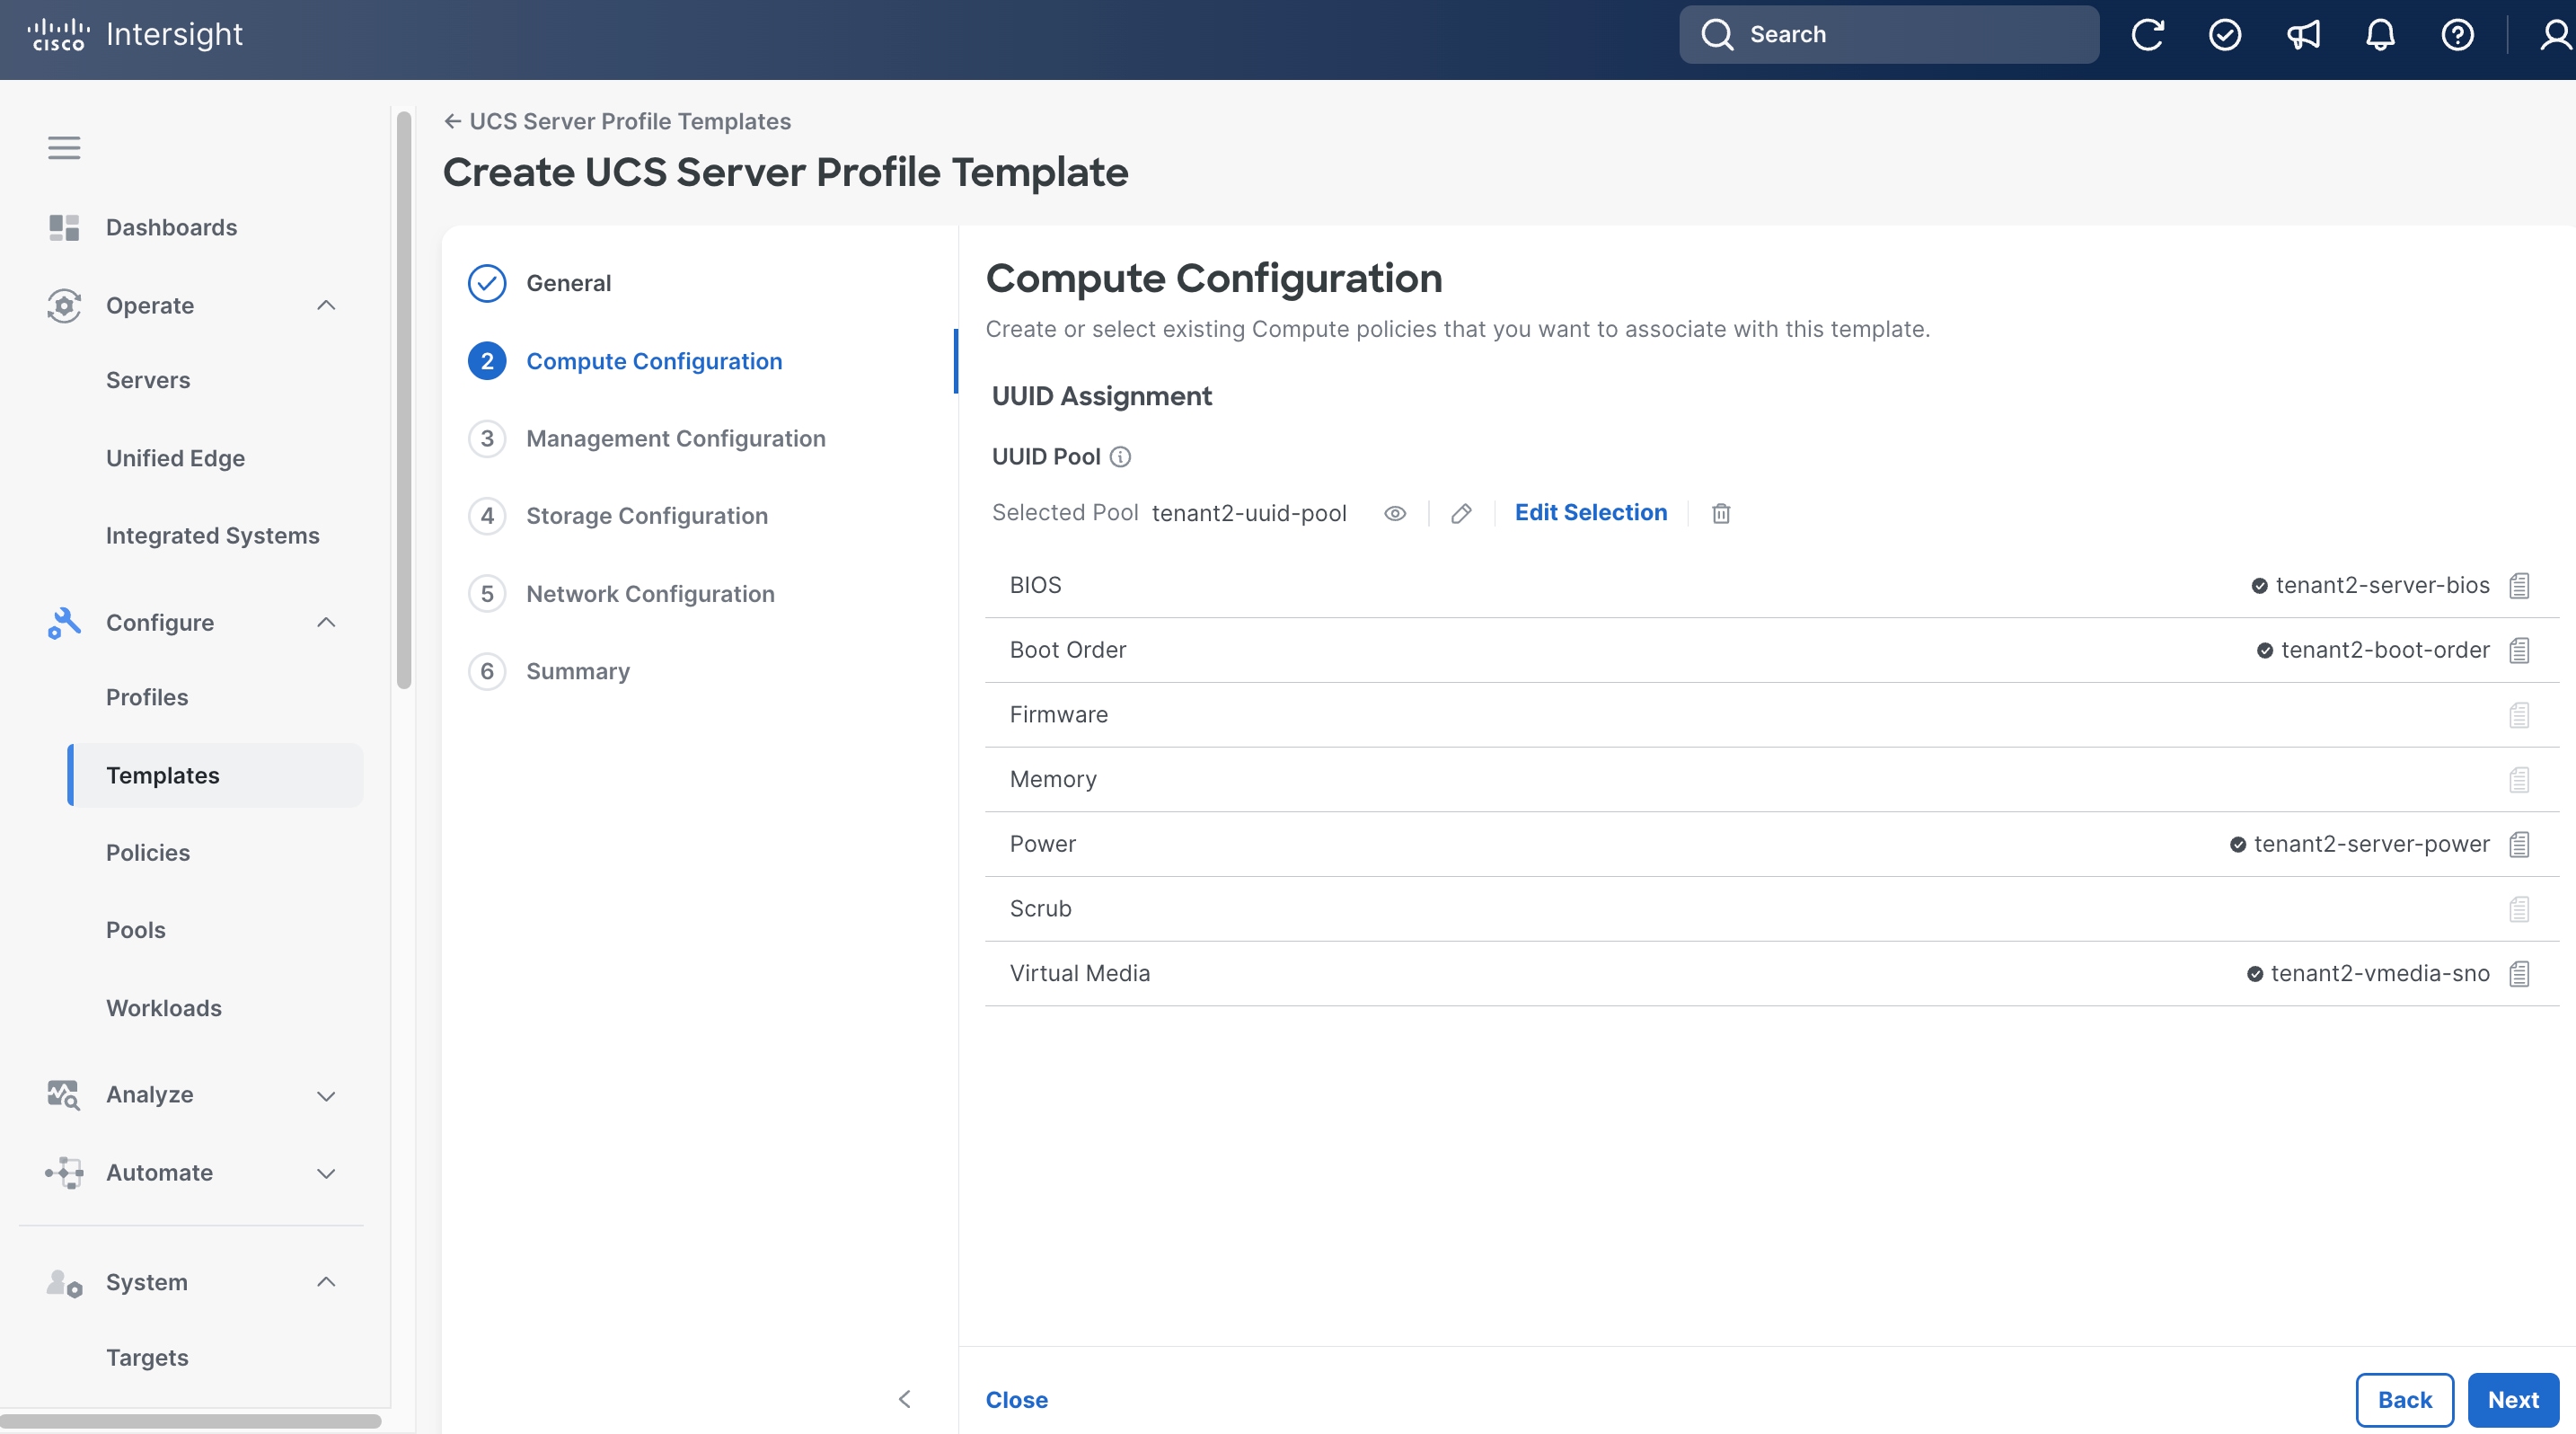Viewport: 2576px width, 1434px height.
Task: Click the Virtual Media policy select icon
Action: [2519, 973]
